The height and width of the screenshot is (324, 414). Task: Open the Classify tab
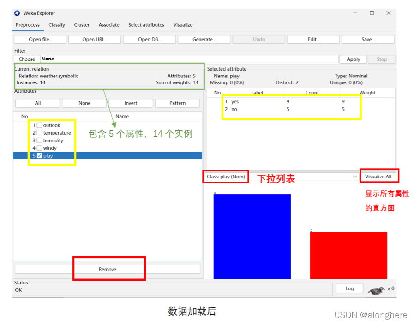pos(57,25)
